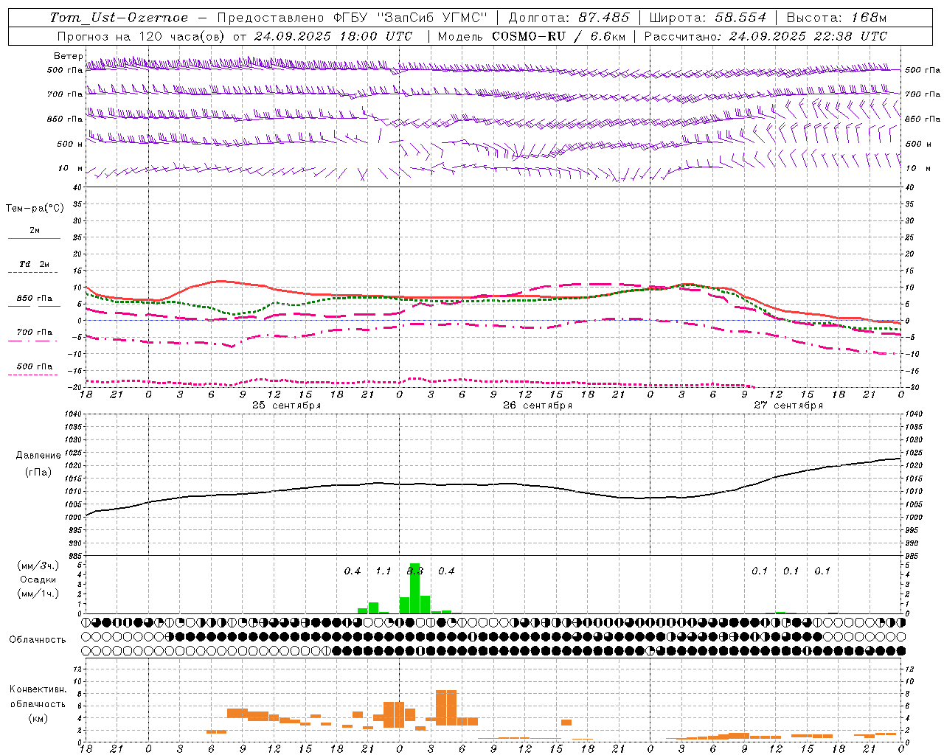The height and width of the screenshot is (755, 944).
Task: Click the (мм/3ч.) units label
Action: (x=38, y=566)
